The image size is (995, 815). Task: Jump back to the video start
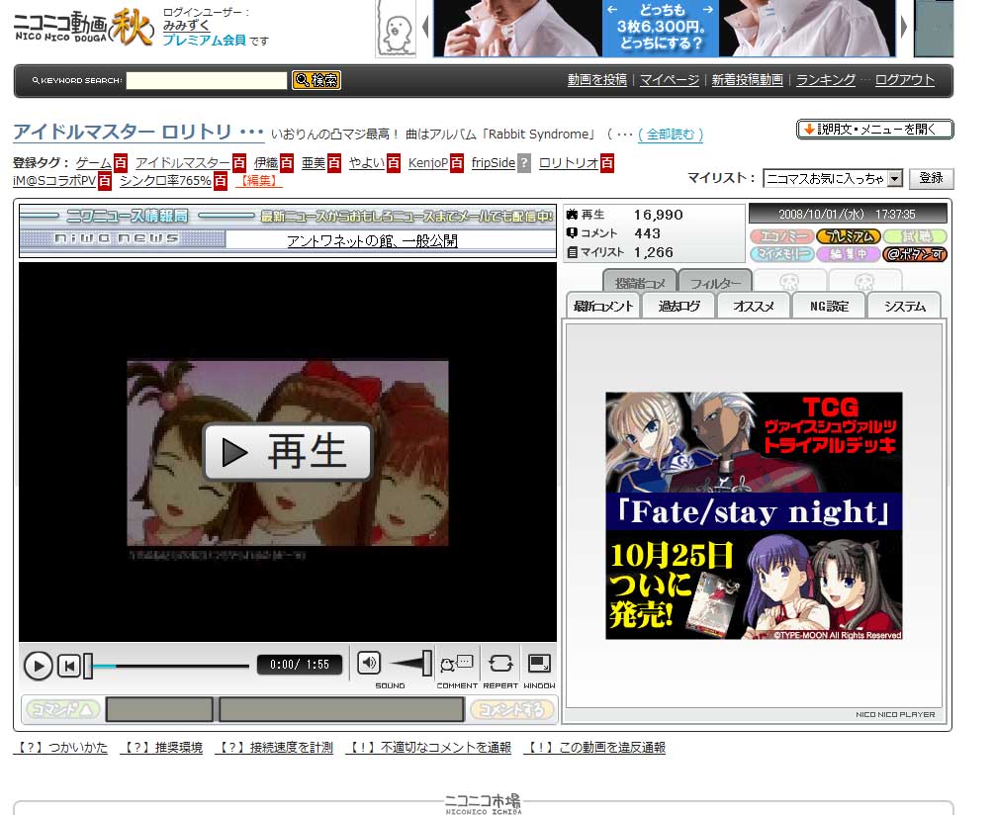click(x=69, y=666)
